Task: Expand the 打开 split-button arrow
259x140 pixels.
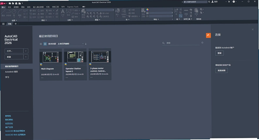Action: [26, 51]
